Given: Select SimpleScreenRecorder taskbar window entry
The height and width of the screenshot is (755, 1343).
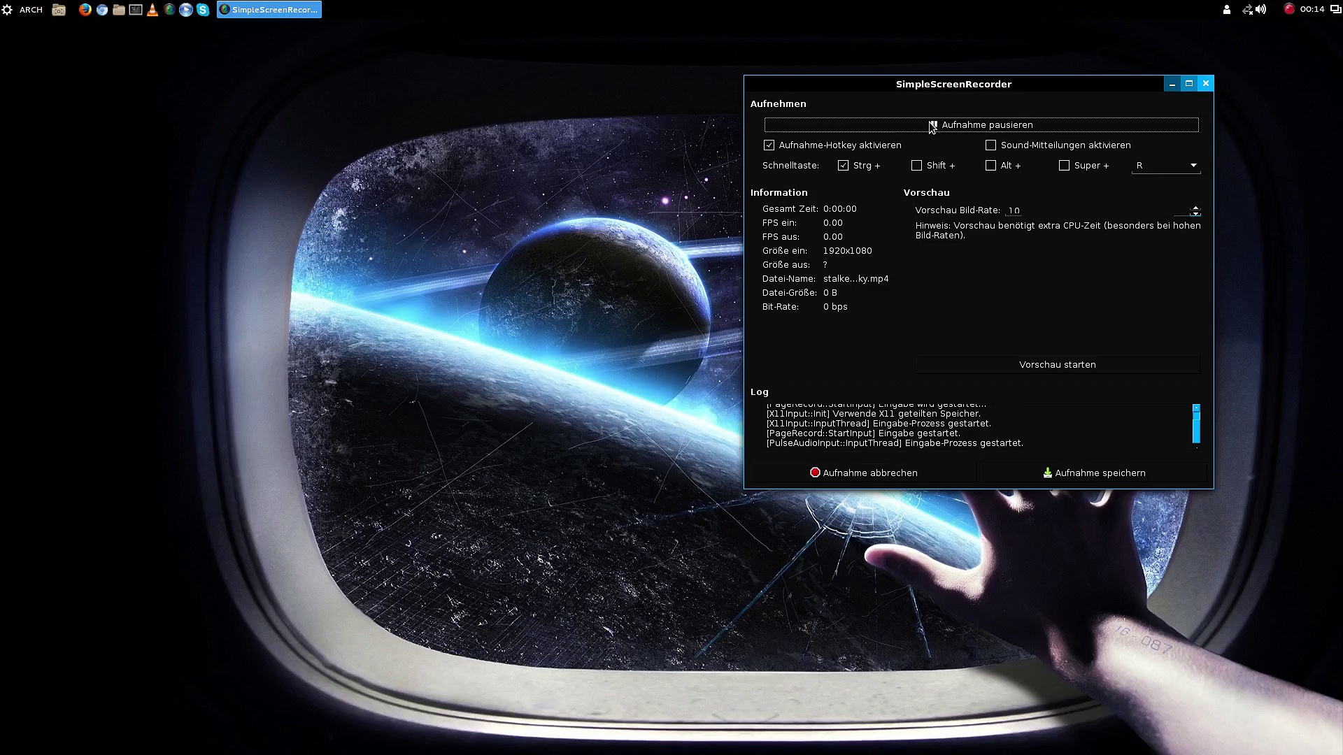Looking at the screenshot, I should [269, 10].
